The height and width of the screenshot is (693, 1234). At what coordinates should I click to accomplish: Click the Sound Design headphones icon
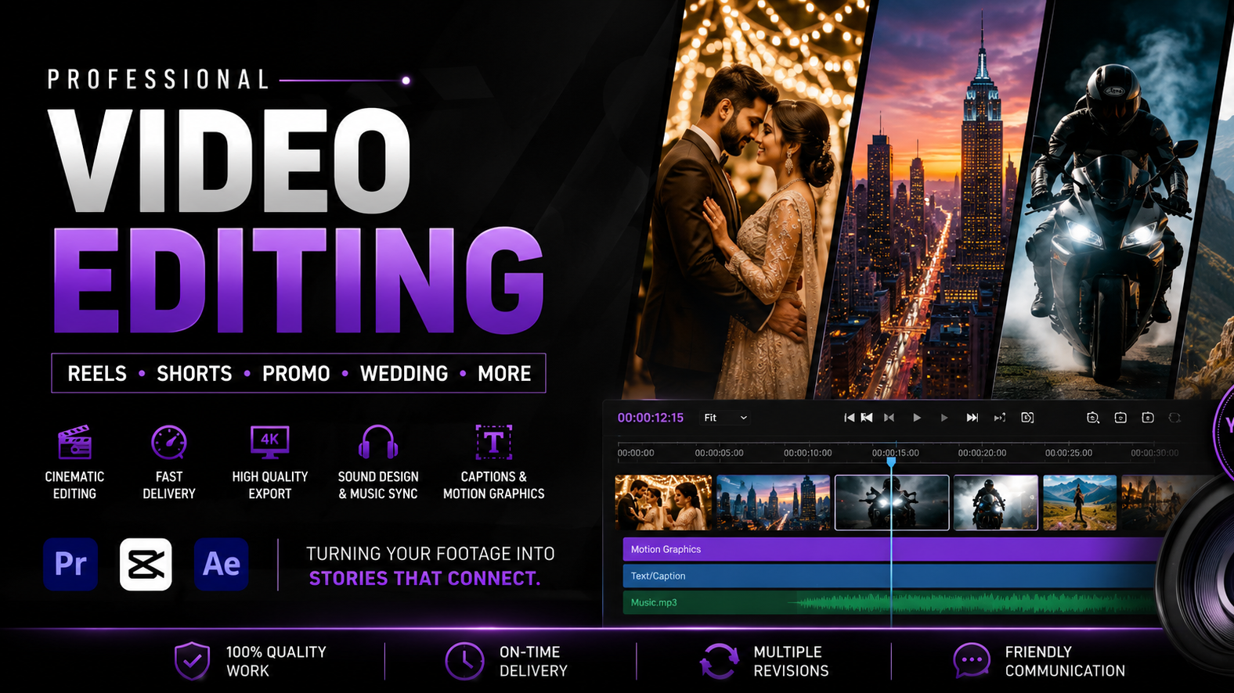tap(378, 443)
